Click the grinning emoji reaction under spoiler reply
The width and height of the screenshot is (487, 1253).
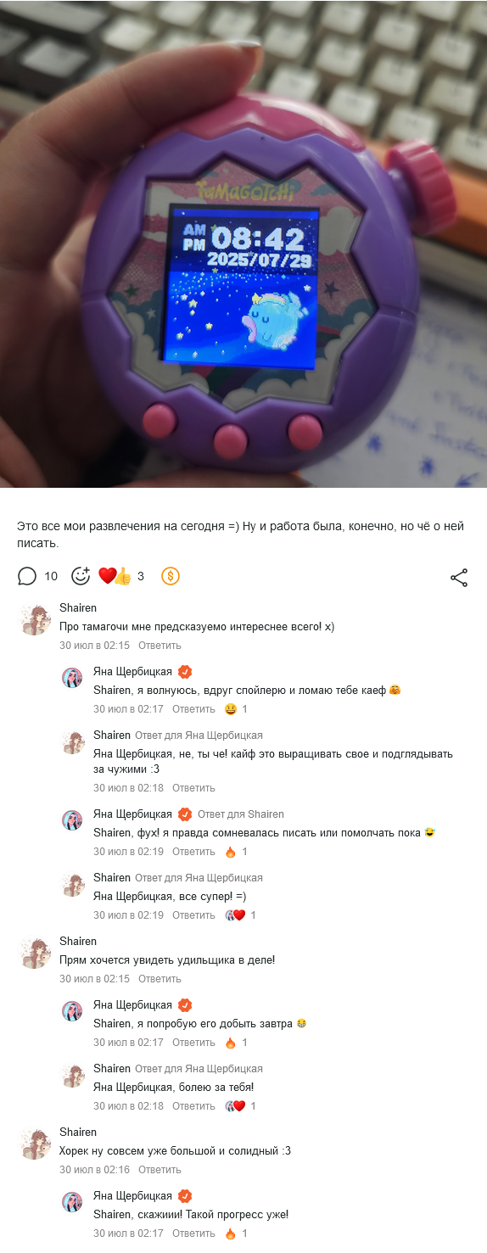(231, 709)
